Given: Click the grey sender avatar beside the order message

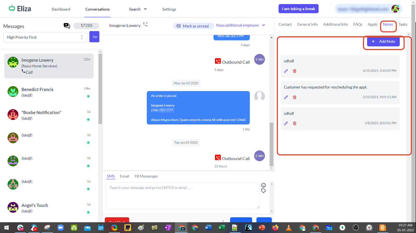Looking at the screenshot, I should coord(259,96).
